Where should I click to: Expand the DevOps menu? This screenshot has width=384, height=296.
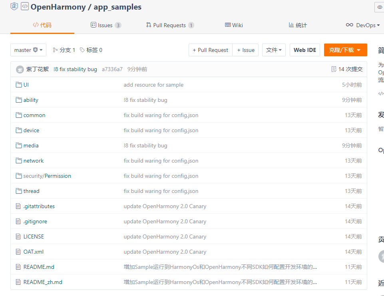(x=363, y=25)
